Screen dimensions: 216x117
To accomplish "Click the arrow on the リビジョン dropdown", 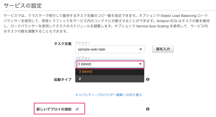I will (140, 64).
